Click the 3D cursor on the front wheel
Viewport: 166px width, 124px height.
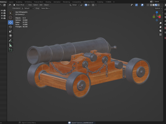coord(80,87)
